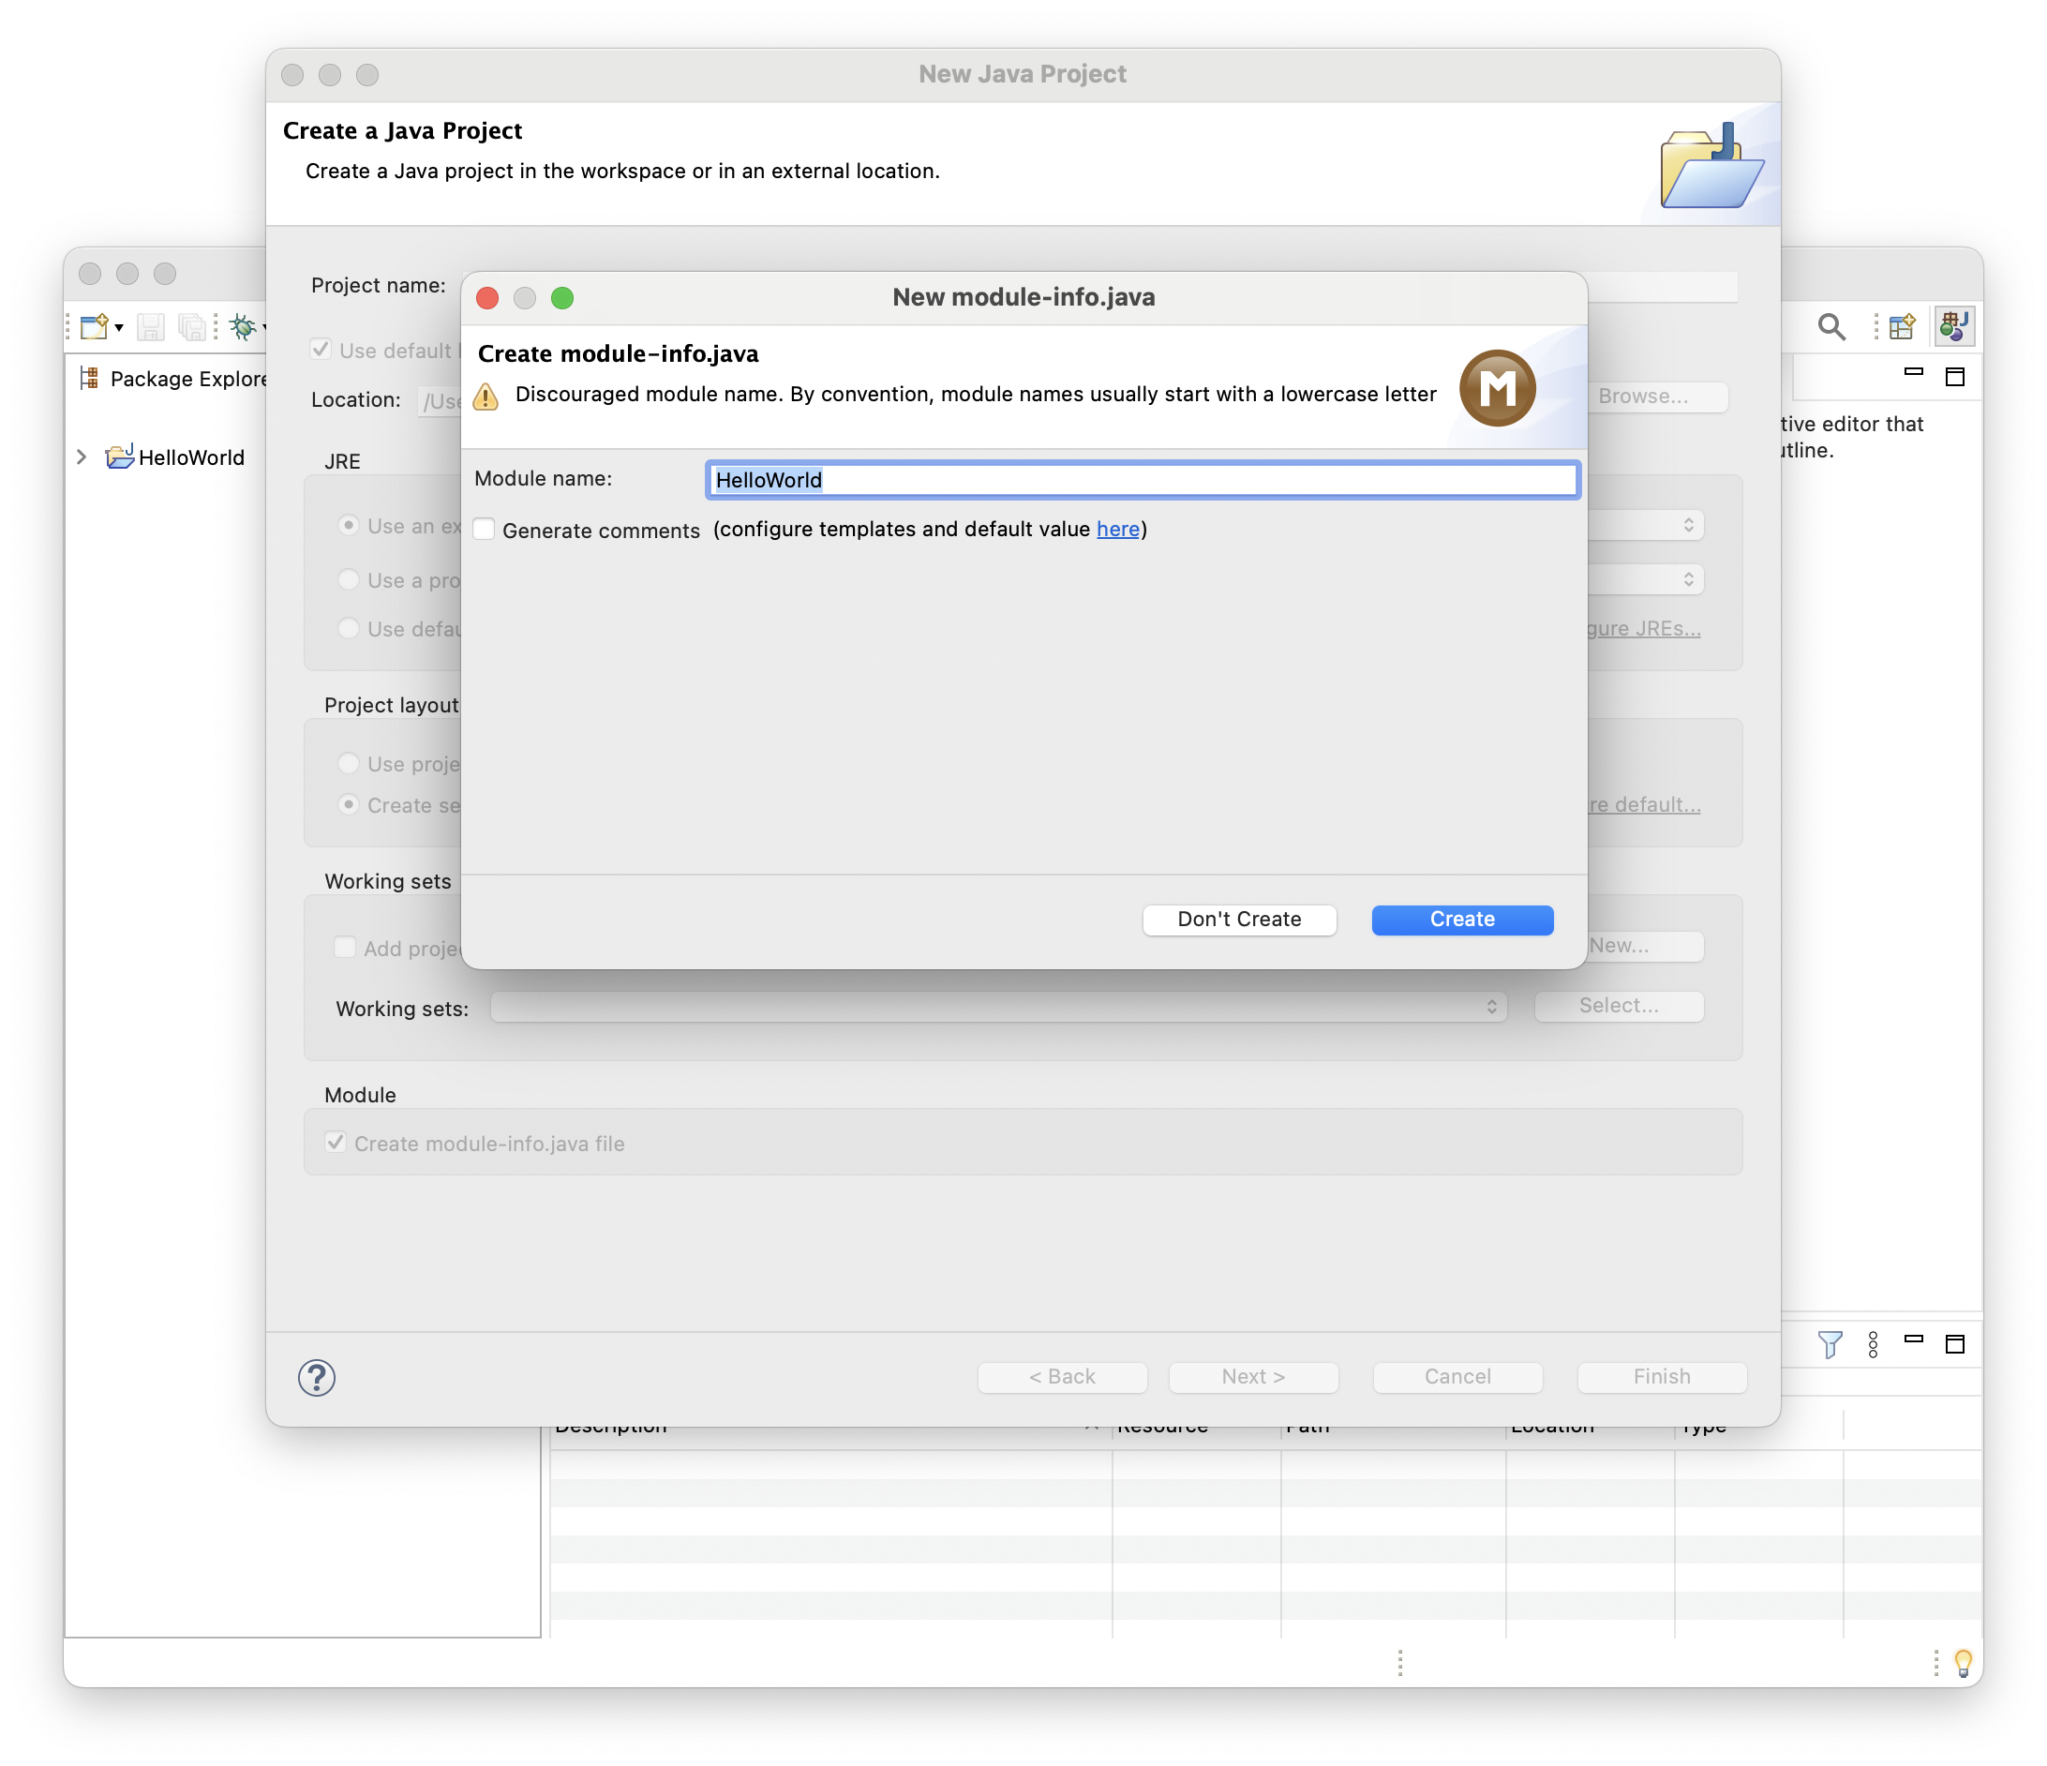
Task: Open the New wizard dropdown arrow
Action: [118, 327]
